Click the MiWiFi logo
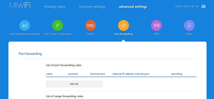This screenshot has width=214, height=99. pos(20,5)
